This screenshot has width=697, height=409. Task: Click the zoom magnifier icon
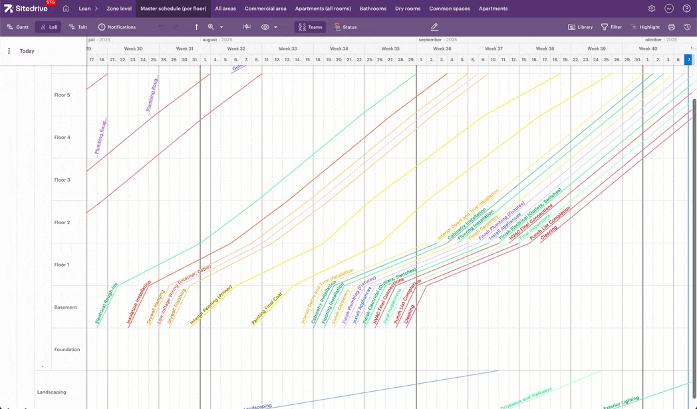pyautogui.click(x=211, y=27)
